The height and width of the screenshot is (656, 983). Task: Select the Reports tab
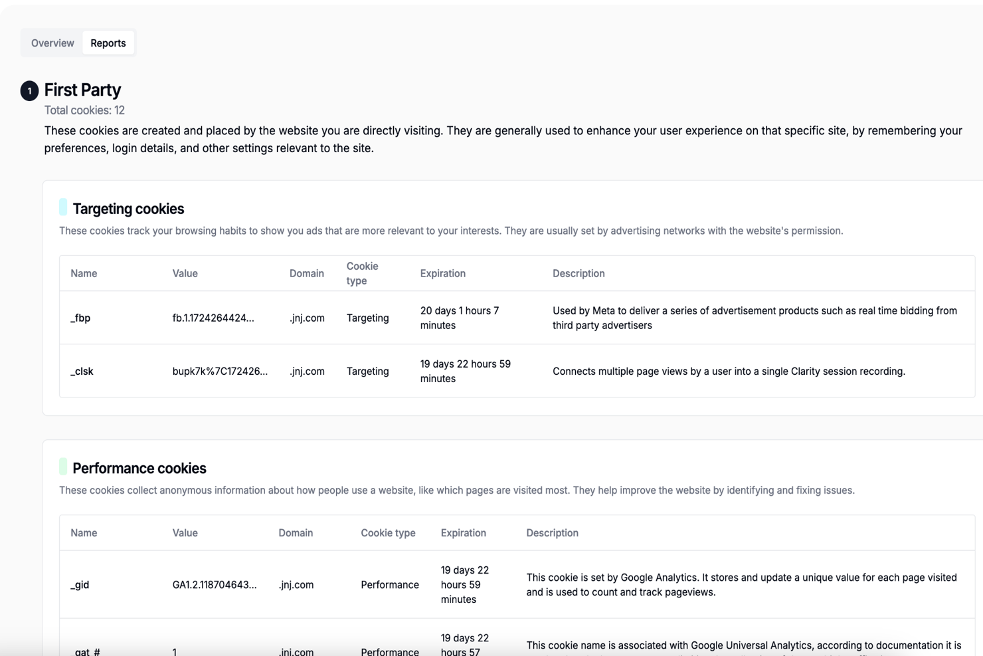pyautogui.click(x=108, y=43)
